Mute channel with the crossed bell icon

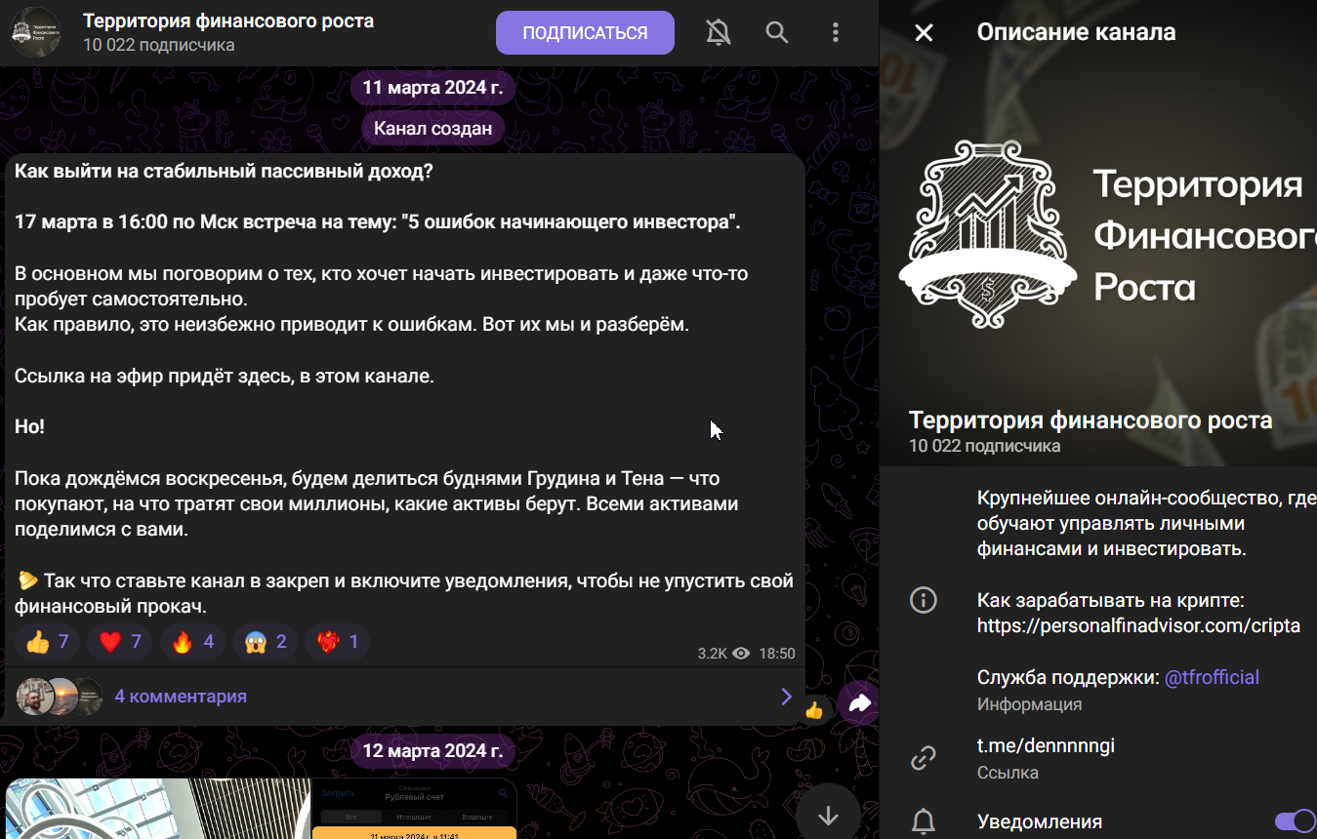719,32
